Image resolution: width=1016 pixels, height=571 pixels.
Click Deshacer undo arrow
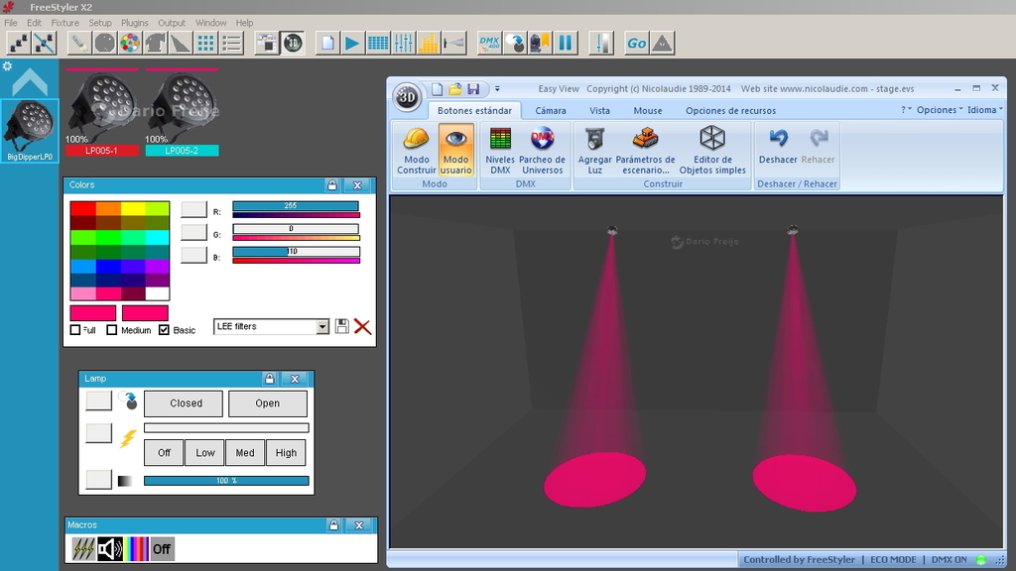[778, 147]
